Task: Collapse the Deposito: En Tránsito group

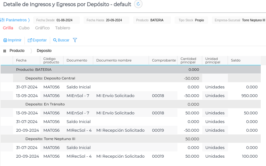Action: 45,104
